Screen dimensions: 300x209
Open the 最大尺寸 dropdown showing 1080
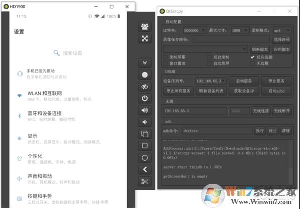click(x=240, y=30)
